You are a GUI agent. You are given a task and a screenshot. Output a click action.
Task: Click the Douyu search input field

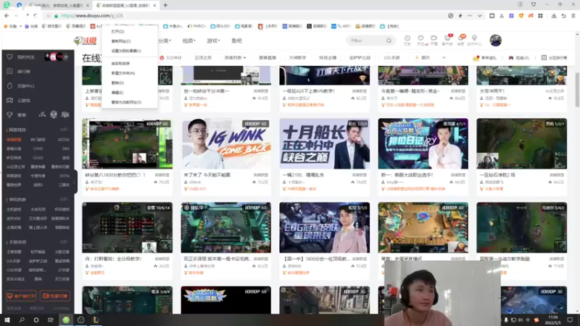366,41
